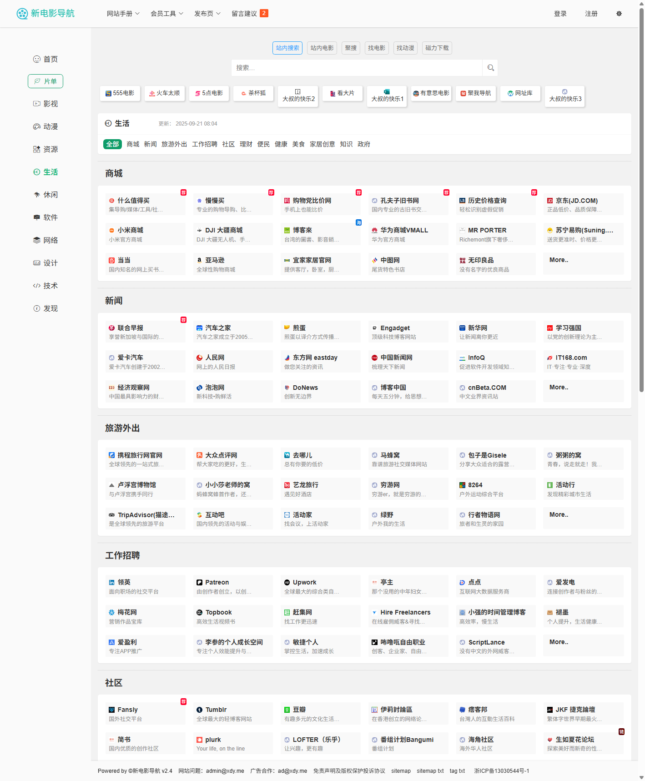
Task: Open 网络 in the sidebar
Action: (45, 240)
